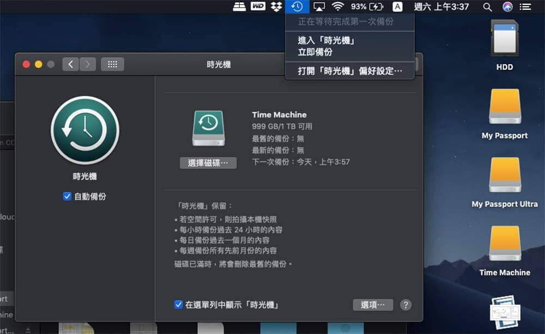
Task: Click the menu bar icon left of WD
Action: click(x=239, y=7)
